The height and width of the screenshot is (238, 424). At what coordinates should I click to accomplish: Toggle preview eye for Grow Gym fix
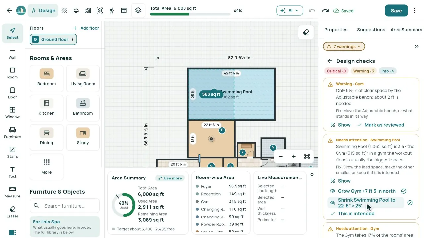[x=333, y=191]
